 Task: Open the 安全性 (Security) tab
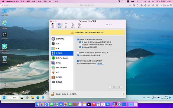point(72,25)
